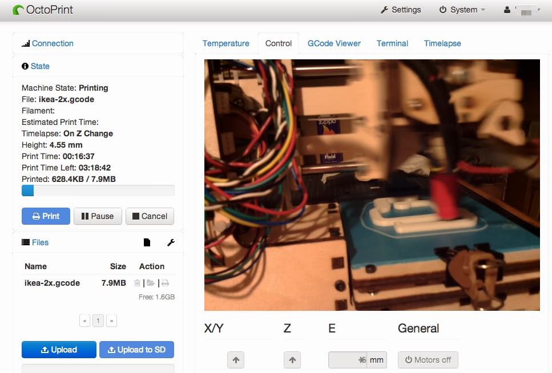Pause the current print job

click(98, 216)
